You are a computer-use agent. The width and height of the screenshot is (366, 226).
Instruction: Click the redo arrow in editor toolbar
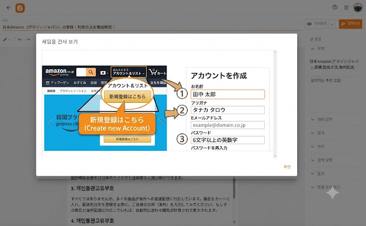pos(28,39)
